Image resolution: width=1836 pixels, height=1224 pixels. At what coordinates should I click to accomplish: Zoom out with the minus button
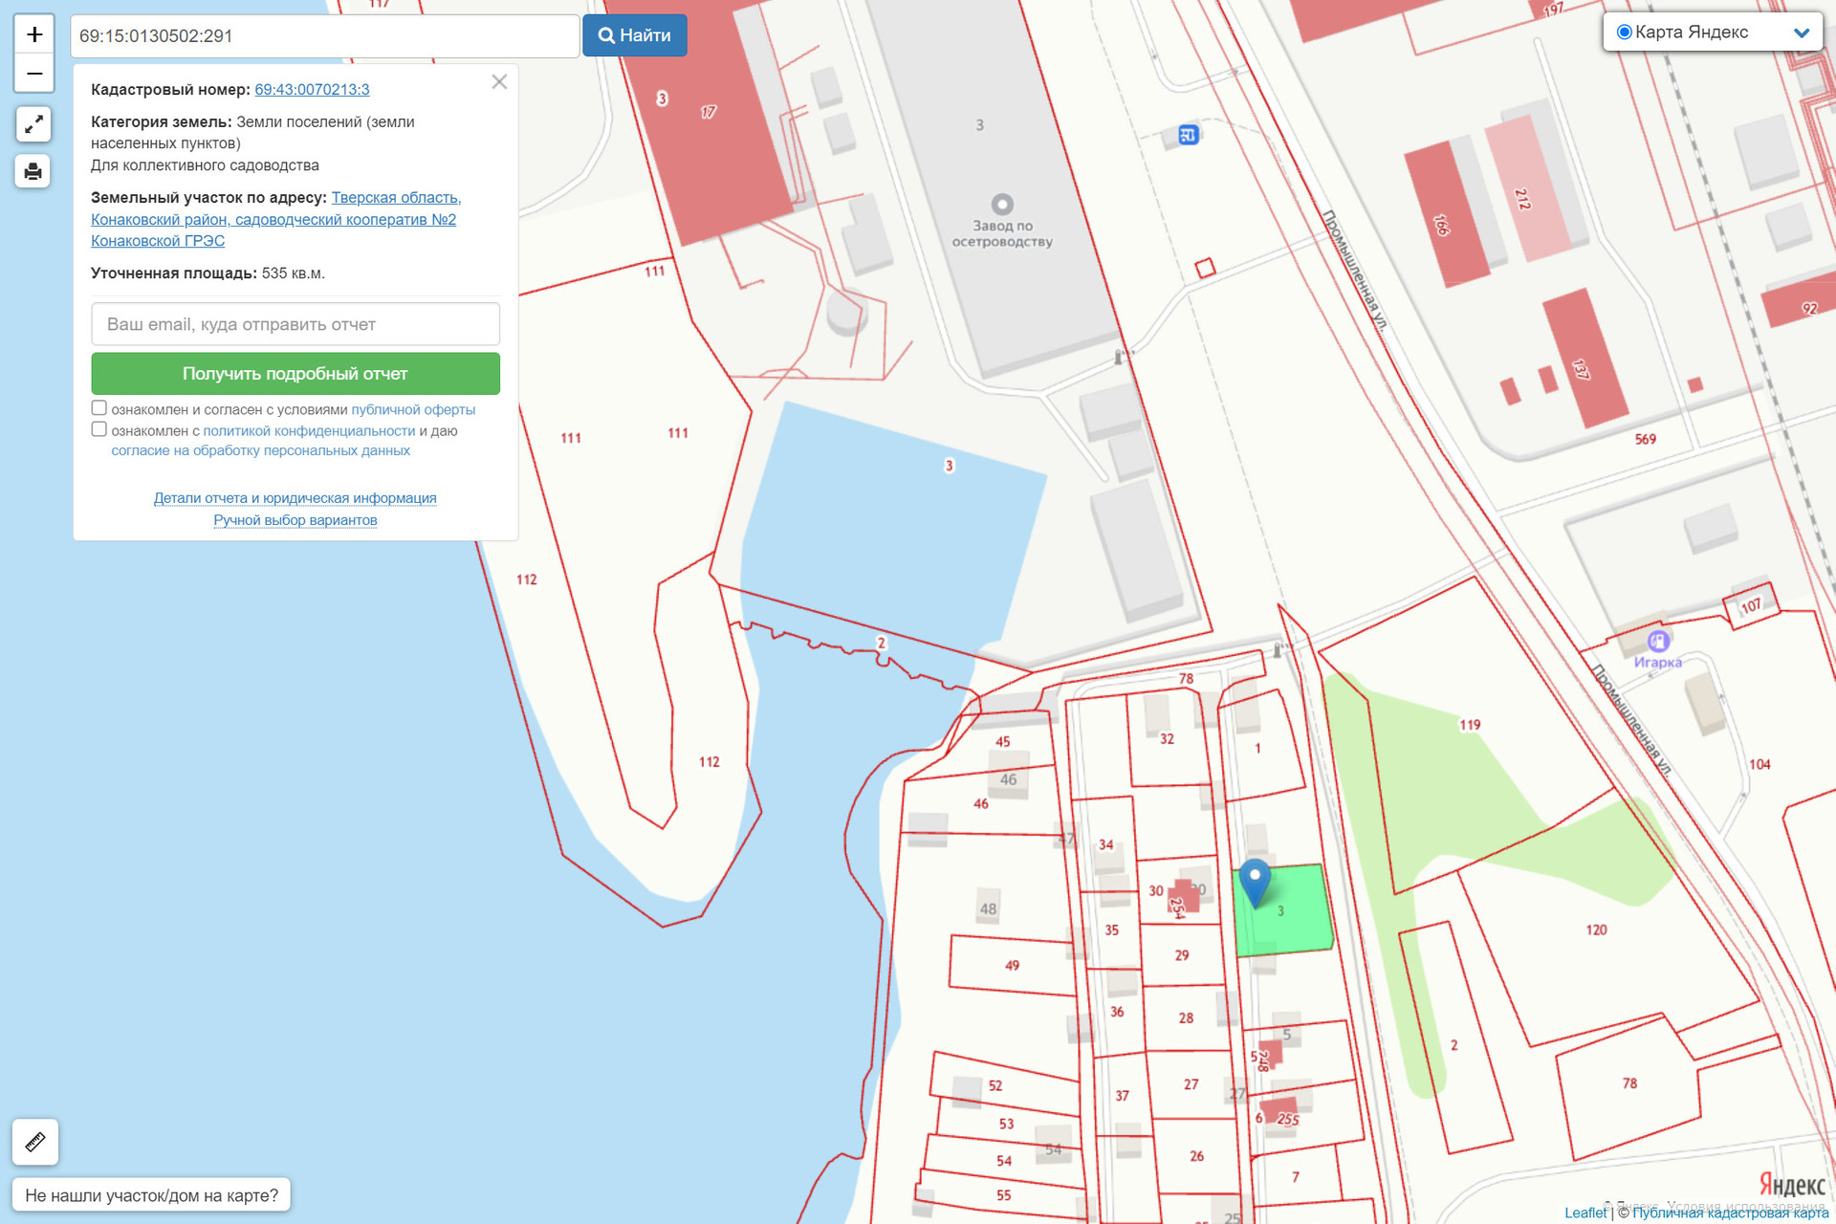point(34,74)
